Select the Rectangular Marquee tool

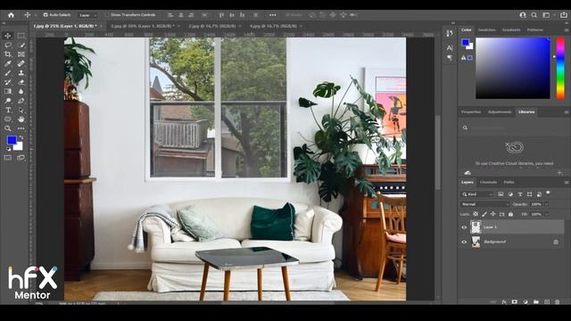click(21, 36)
